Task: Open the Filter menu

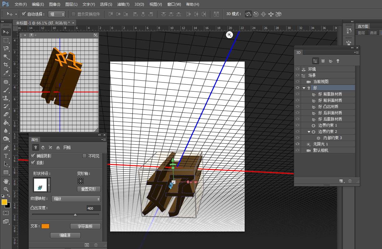Action: tap(123, 4)
